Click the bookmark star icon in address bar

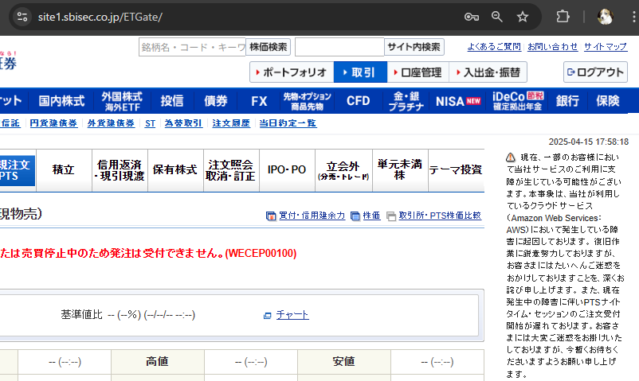(x=523, y=17)
